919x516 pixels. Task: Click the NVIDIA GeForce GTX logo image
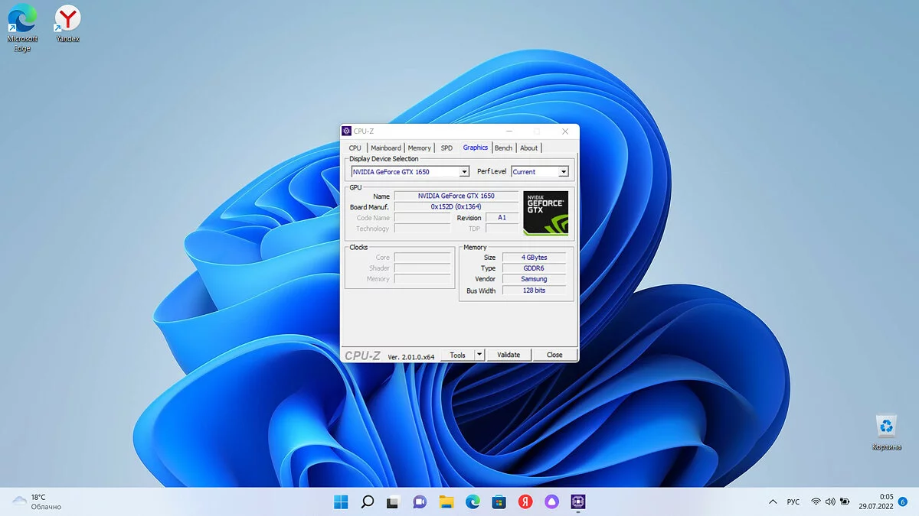545,213
